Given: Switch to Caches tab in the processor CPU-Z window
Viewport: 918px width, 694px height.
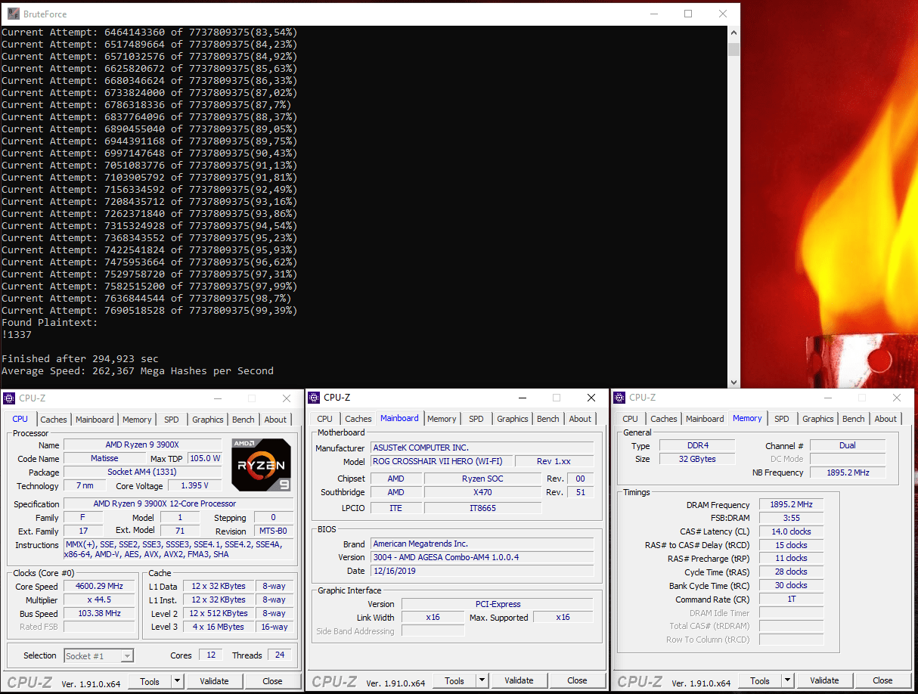Looking at the screenshot, I should coord(54,420).
